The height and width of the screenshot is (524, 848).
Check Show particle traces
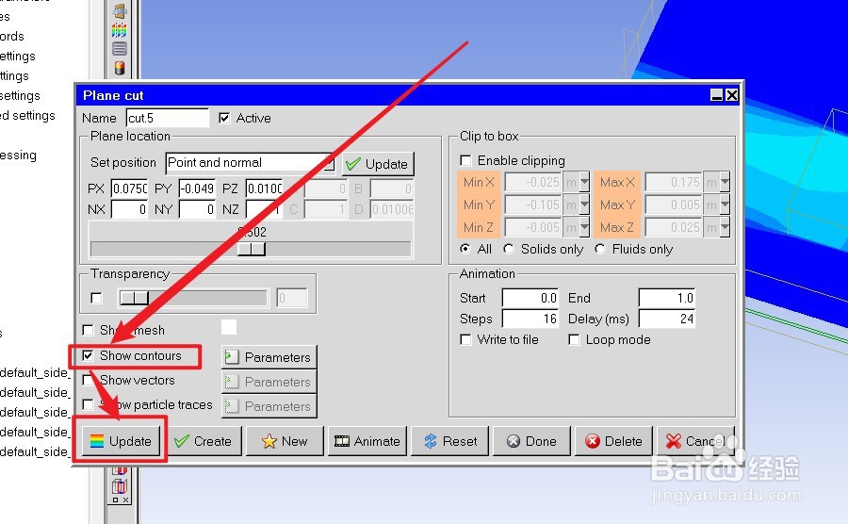(88, 404)
